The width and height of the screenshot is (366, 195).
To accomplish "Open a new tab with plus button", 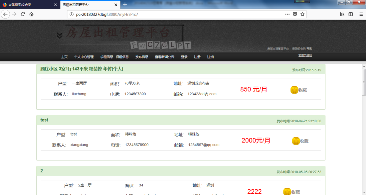I will (125, 4).
